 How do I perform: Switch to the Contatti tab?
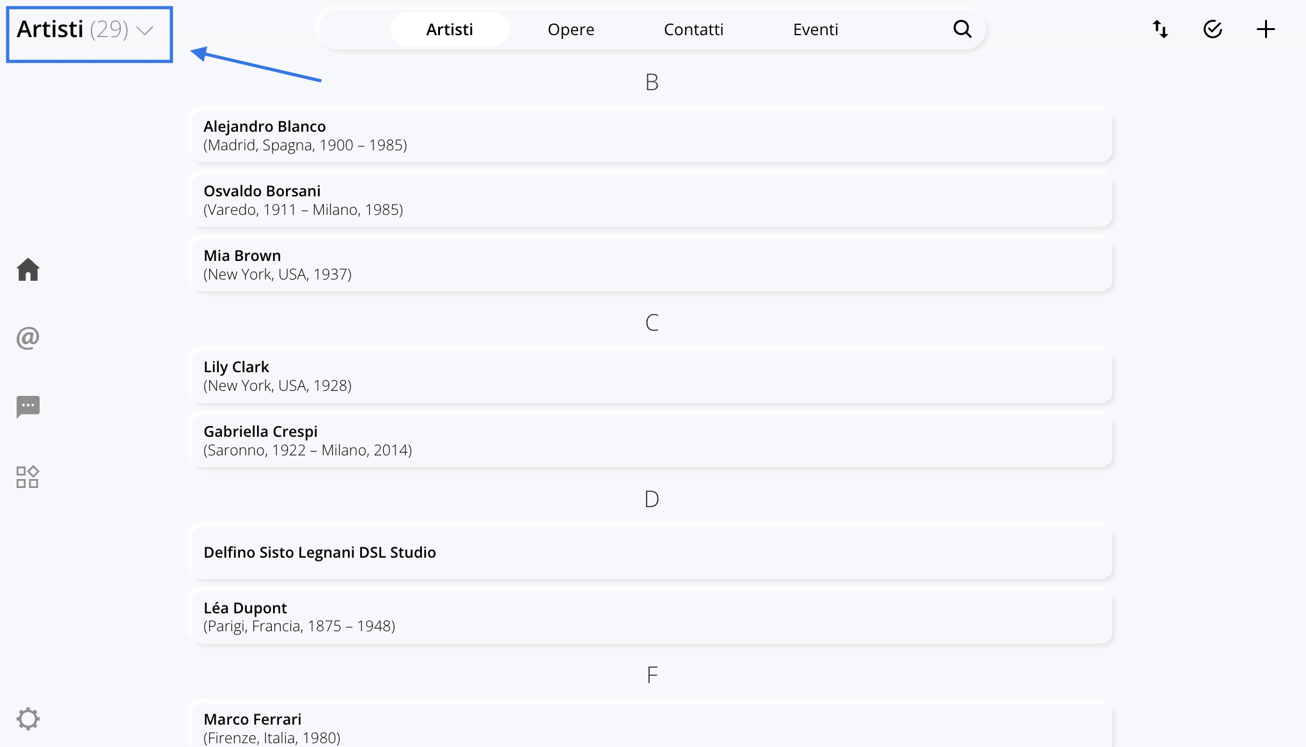693,29
